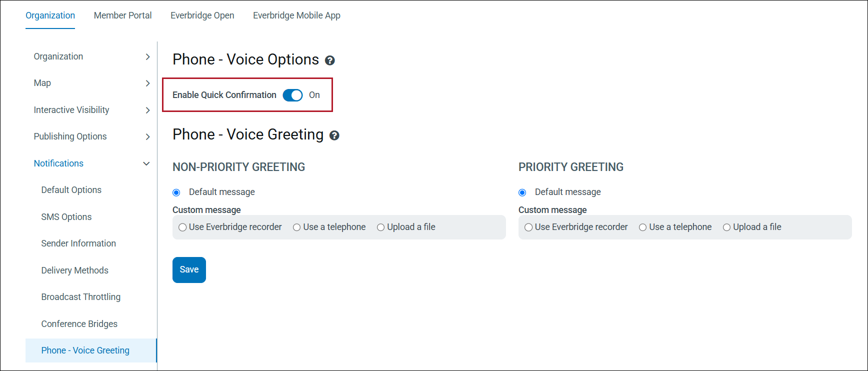Expand the Organization sidebar section
This screenshot has width=868, height=371.
(x=147, y=57)
